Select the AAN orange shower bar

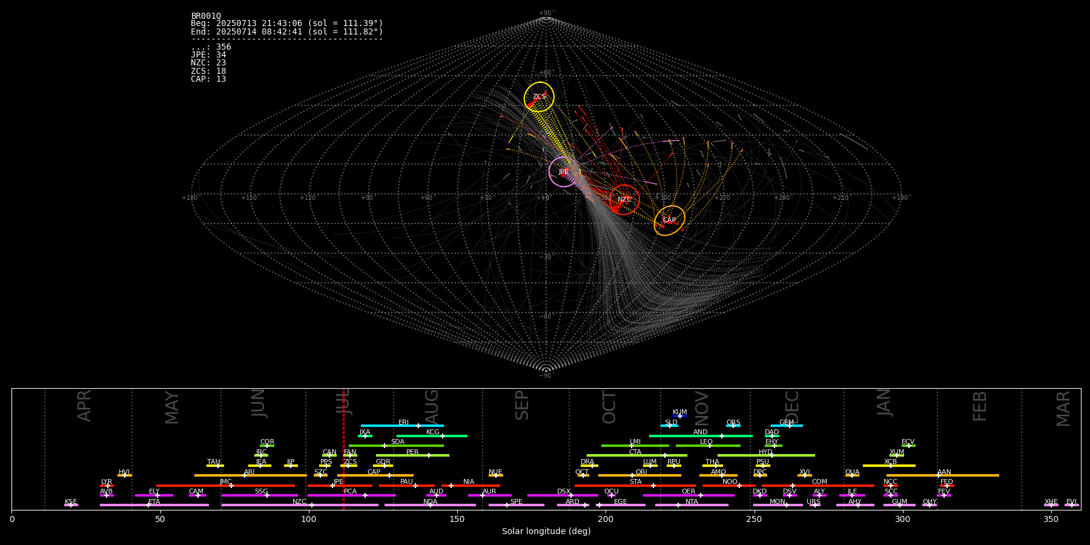pos(943,475)
